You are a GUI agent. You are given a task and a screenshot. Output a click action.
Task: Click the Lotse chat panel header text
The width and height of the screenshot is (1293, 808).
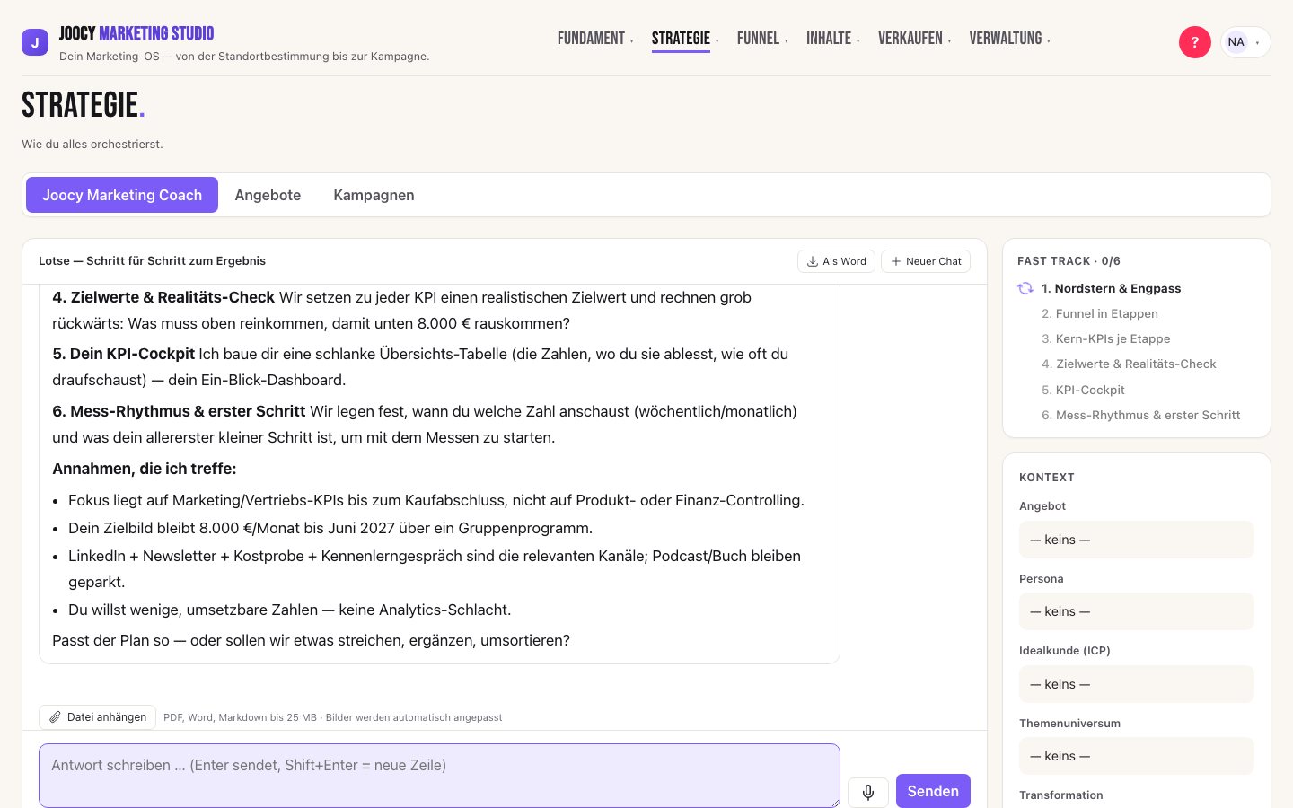pos(152,261)
